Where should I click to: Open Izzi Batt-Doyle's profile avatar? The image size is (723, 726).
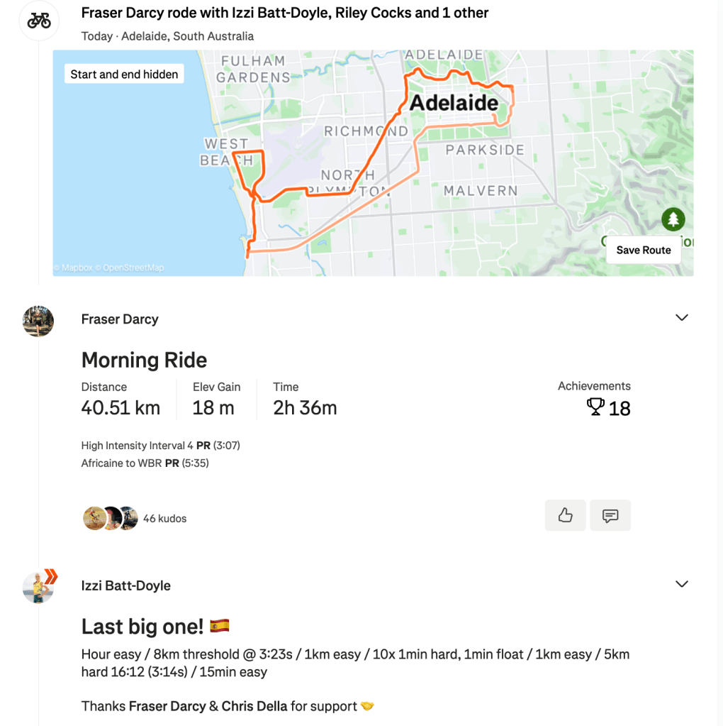[38, 587]
